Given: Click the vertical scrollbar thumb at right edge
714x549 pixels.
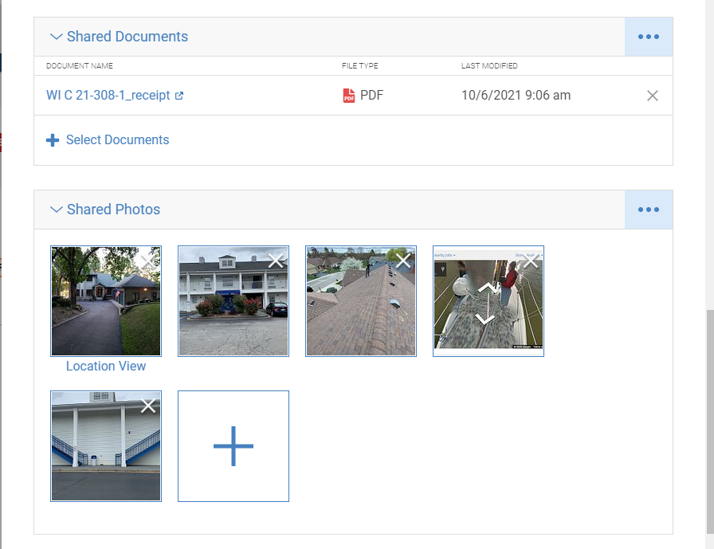Looking at the screenshot, I should click(x=710, y=422).
